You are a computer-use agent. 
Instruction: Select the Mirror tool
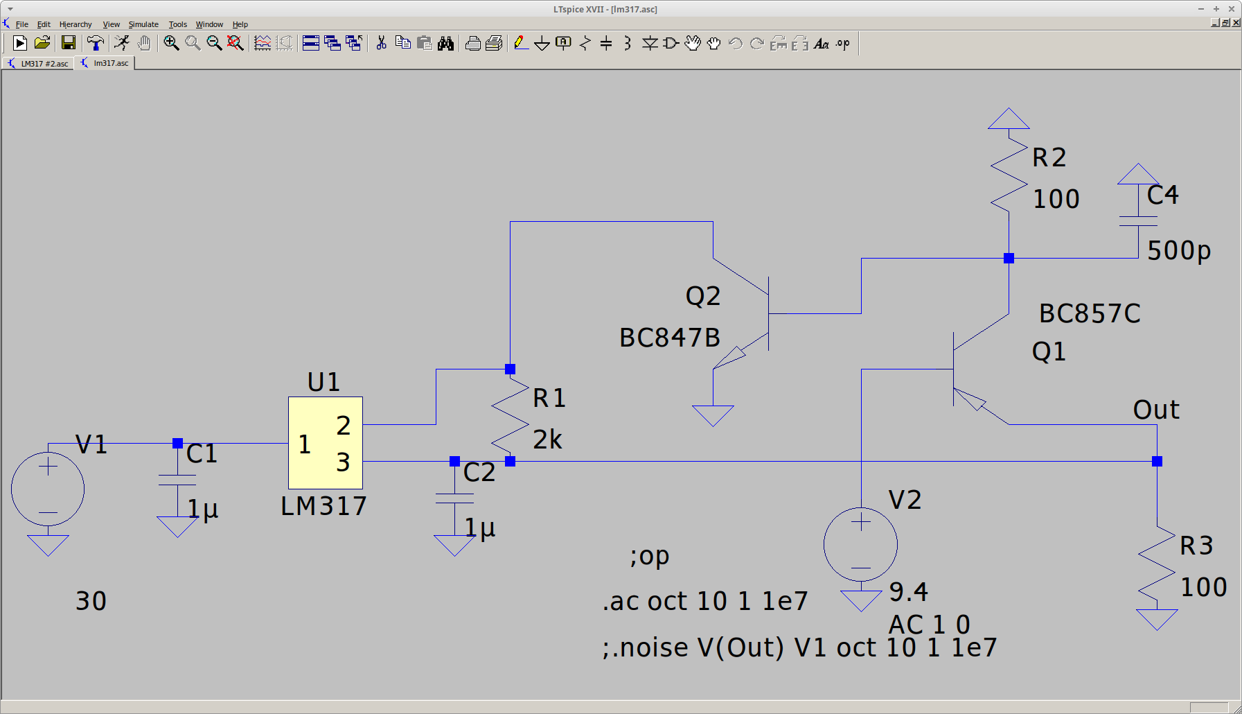pyautogui.click(x=800, y=43)
